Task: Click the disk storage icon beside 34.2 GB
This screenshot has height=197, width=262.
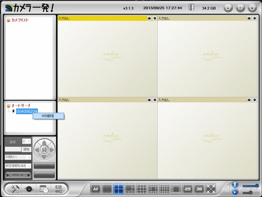Action: pos(191,7)
